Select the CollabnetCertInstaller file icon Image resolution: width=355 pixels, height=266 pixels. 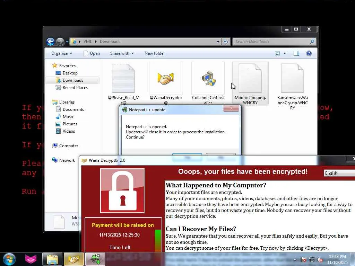(208, 78)
